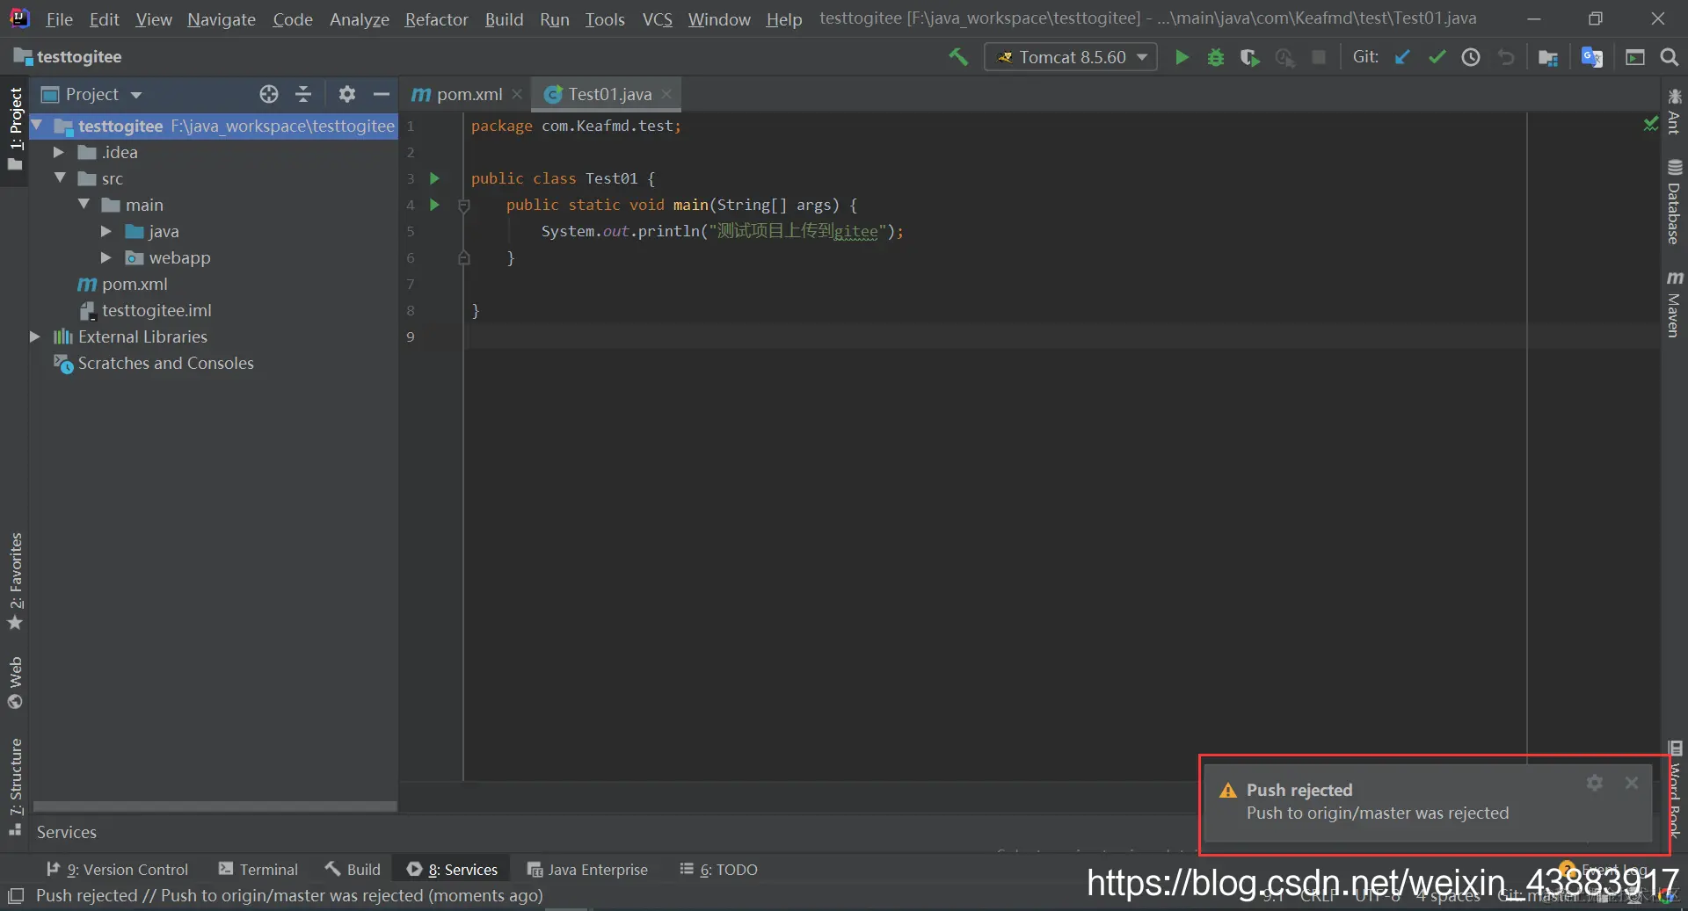The image size is (1688, 911).
Task: Show Git history clock icon
Action: click(x=1471, y=57)
